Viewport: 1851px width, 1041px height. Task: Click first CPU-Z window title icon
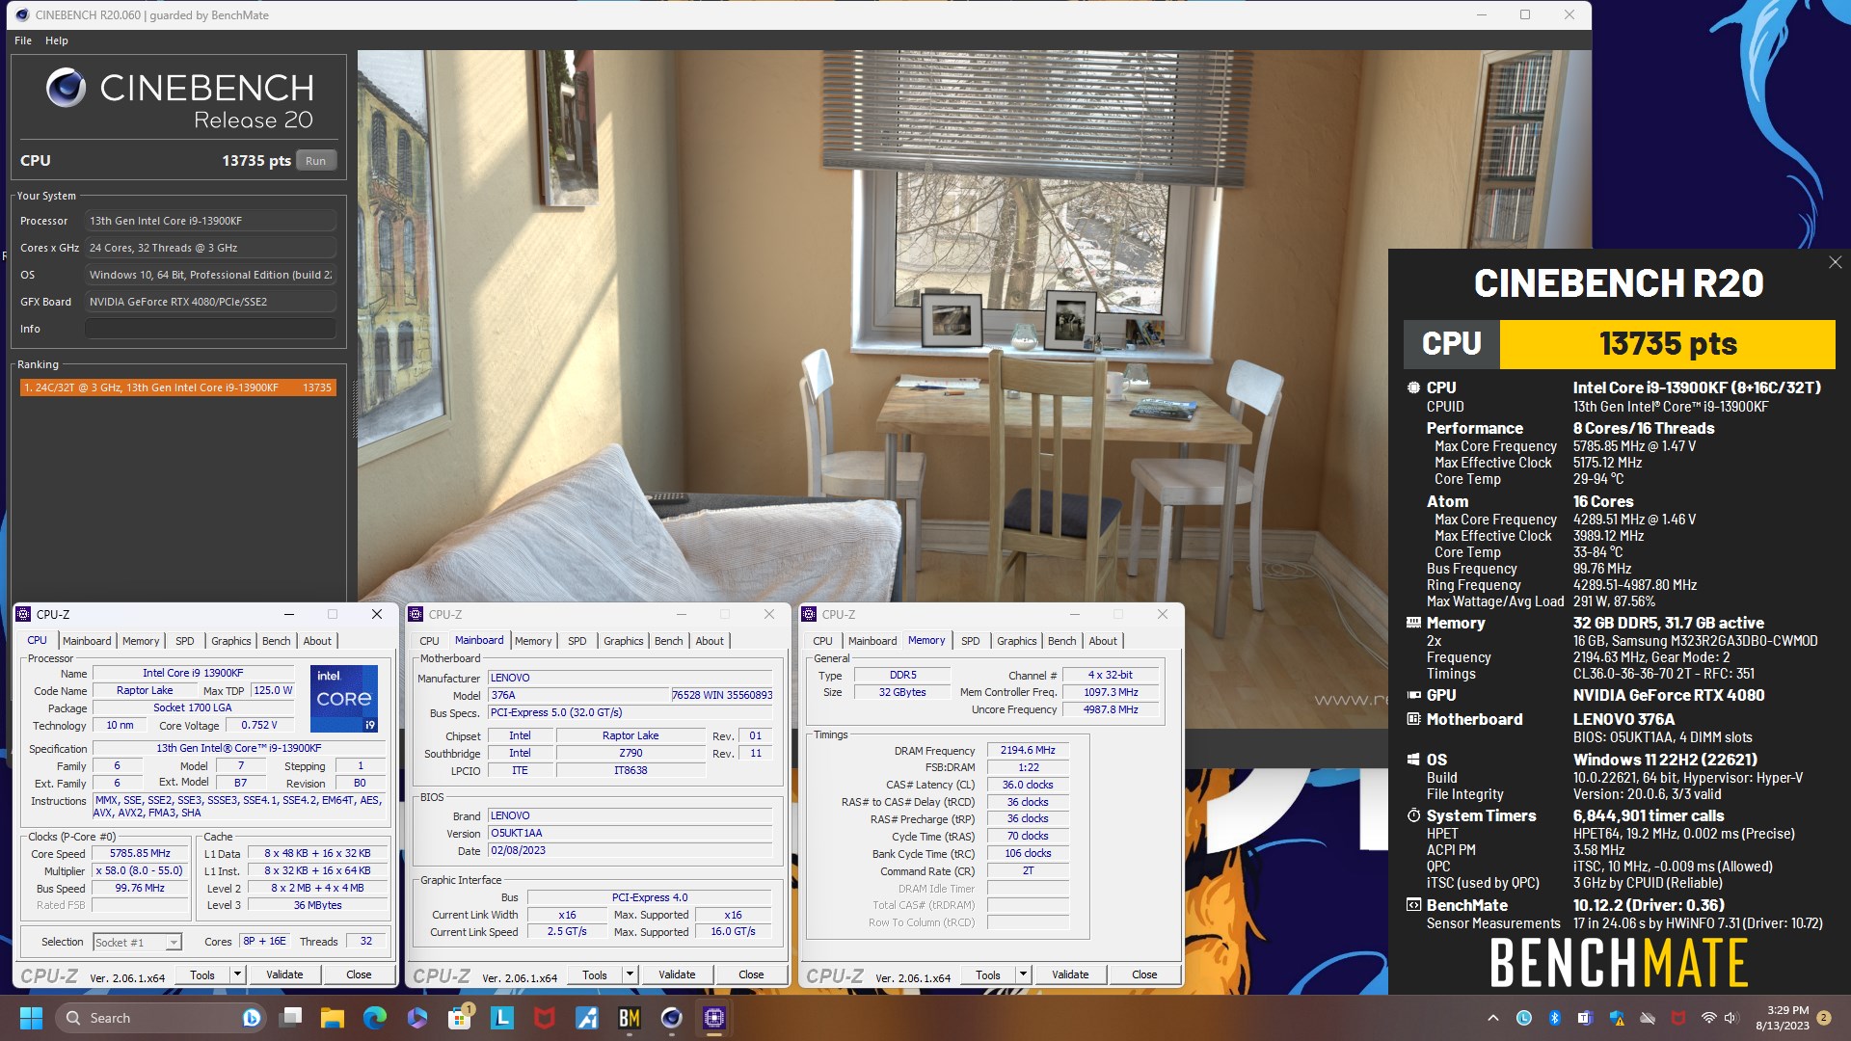pyautogui.click(x=23, y=614)
